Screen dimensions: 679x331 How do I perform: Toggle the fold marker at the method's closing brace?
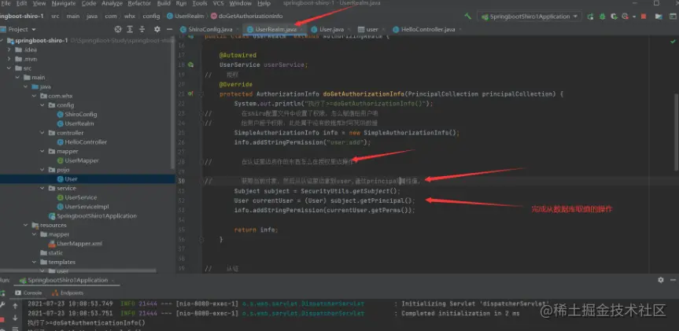[201, 239]
